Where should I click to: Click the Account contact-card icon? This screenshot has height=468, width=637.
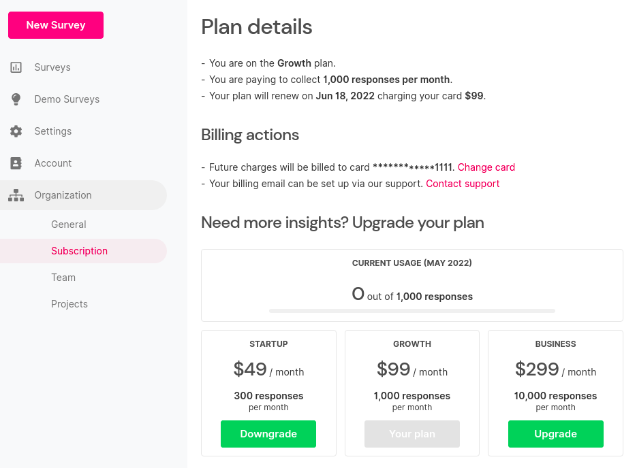(x=16, y=163)
